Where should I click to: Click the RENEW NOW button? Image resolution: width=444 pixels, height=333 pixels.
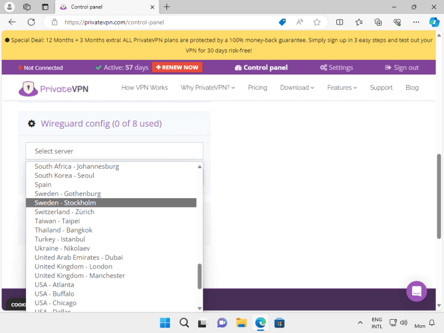tap(177, 67)
